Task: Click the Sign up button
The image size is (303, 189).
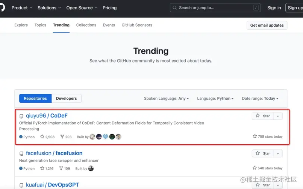Action: point(294,8)
